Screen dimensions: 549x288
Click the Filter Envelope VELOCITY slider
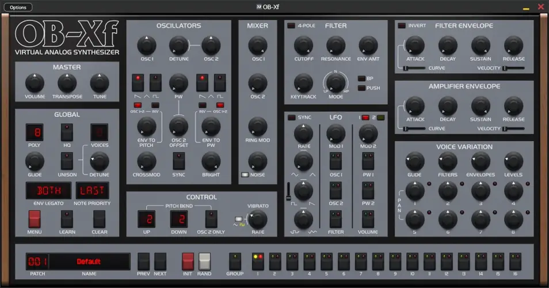pos(515,68)
